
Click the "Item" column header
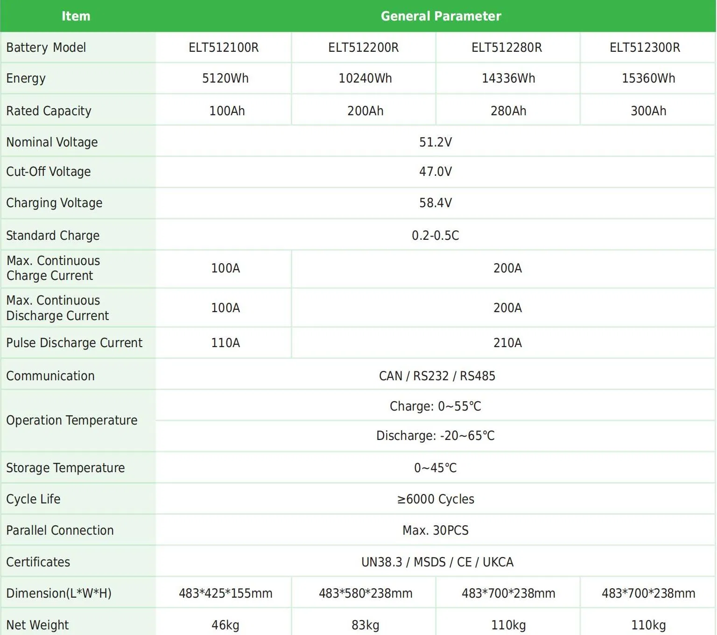click(x=76, y=16)
